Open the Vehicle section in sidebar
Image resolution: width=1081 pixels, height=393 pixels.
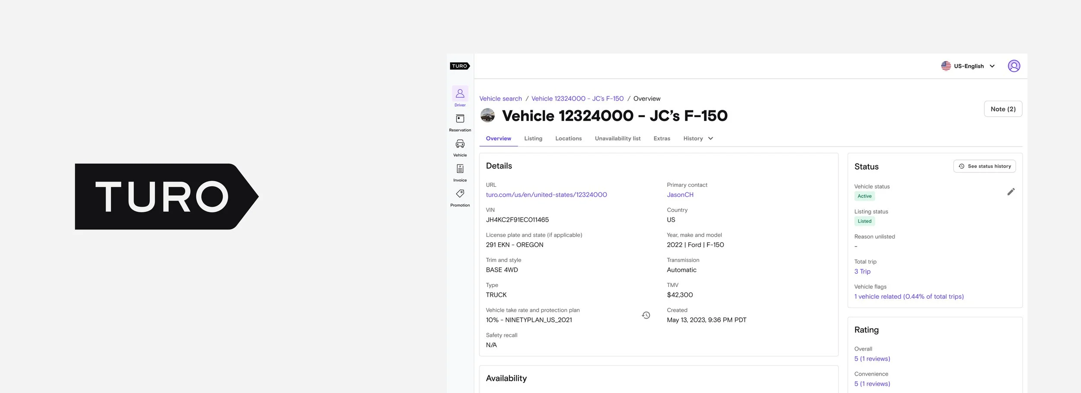460,148
